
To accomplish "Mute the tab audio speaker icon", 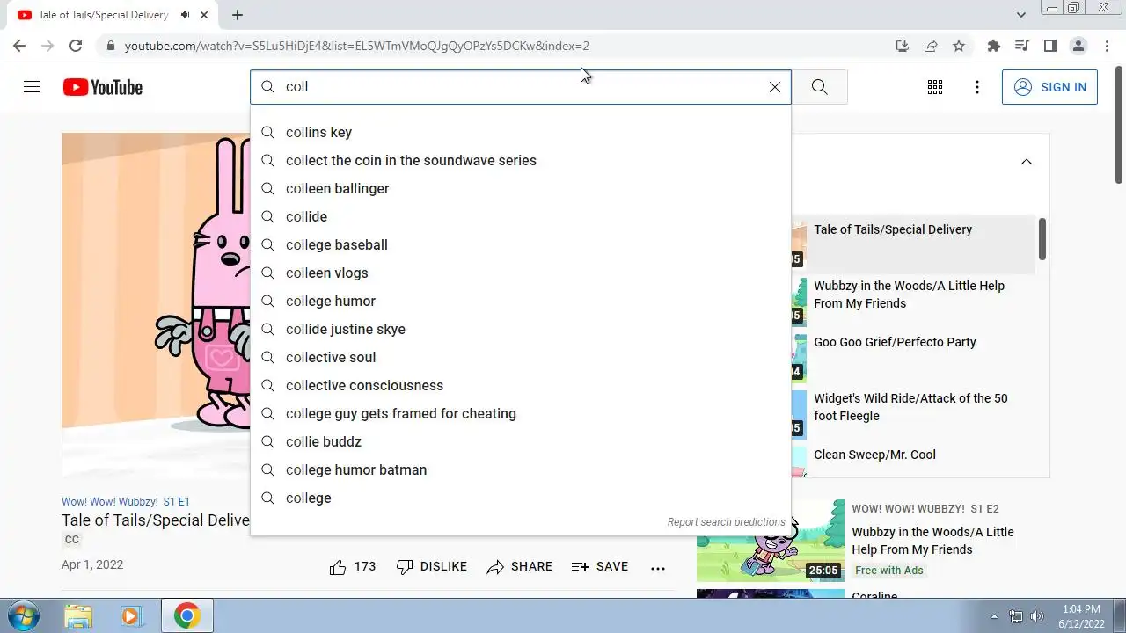I will (x=185, y=15).
